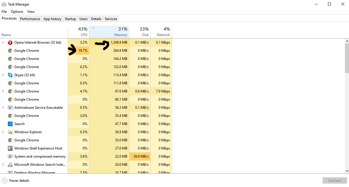Click Chrome icon in the 55.4 MB row
The image size is (349, 187).
[x=10, y=116]
